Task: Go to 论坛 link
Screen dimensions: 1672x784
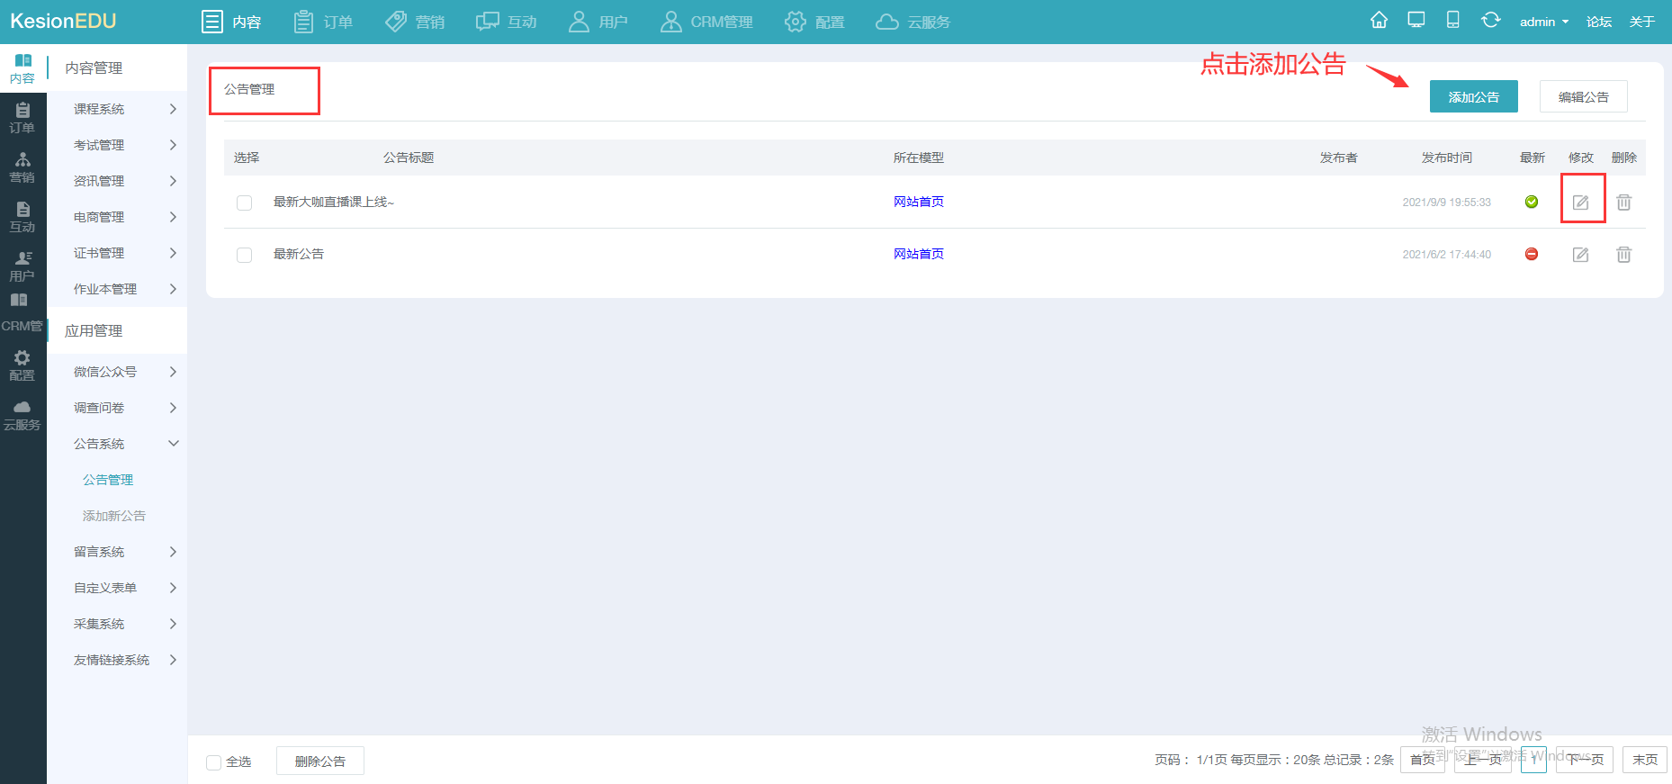Action: tap(1598, 22)
